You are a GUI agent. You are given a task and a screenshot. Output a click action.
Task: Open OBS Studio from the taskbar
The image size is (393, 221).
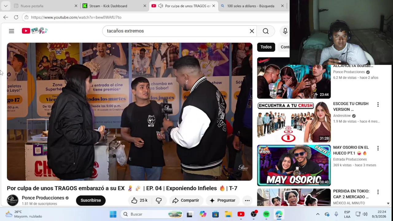coord(254,214)
